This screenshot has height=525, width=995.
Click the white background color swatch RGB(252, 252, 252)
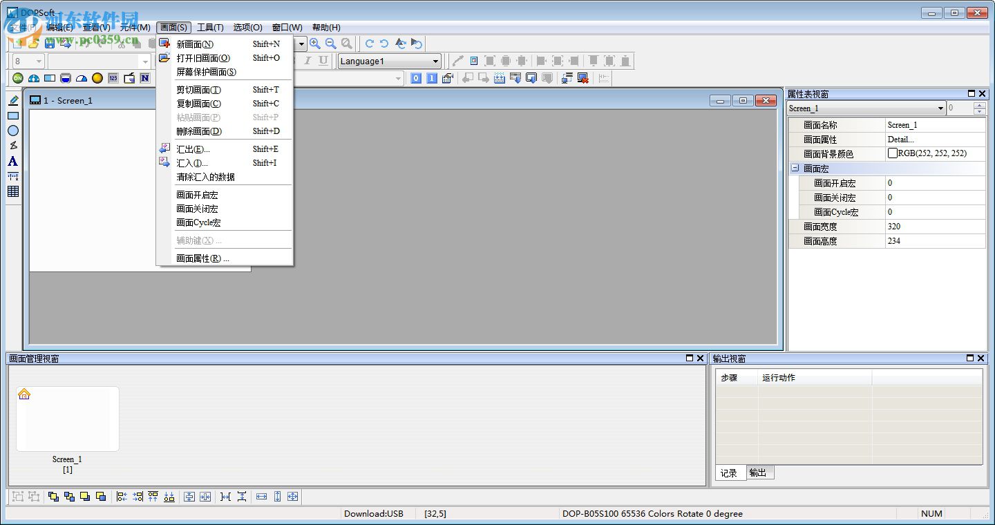(893, 153)
